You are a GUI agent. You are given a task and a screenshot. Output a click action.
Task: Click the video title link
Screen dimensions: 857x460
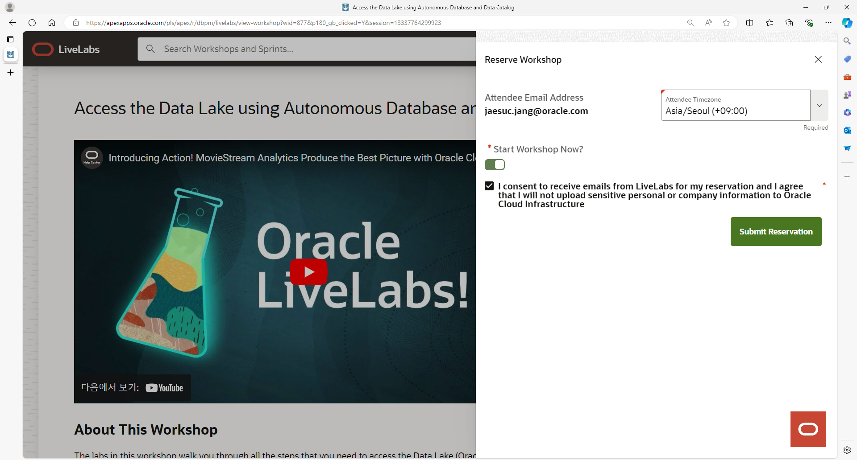pos(292,158)
